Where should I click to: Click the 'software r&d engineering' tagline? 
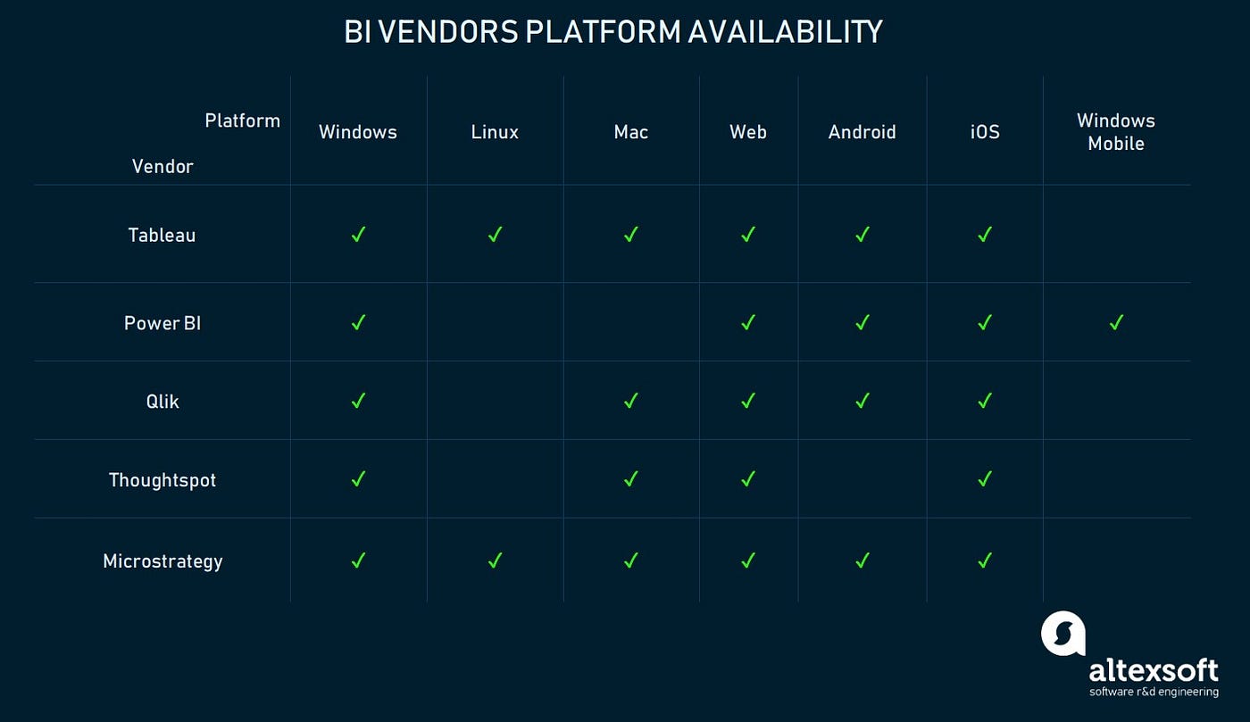pyautogui.click(x=1154, y=692)
